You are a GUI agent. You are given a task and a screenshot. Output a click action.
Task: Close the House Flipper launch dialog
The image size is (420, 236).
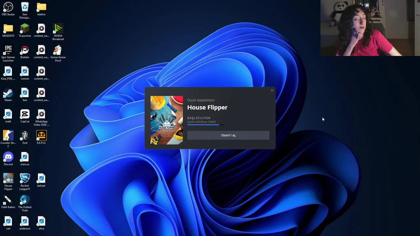272,90
